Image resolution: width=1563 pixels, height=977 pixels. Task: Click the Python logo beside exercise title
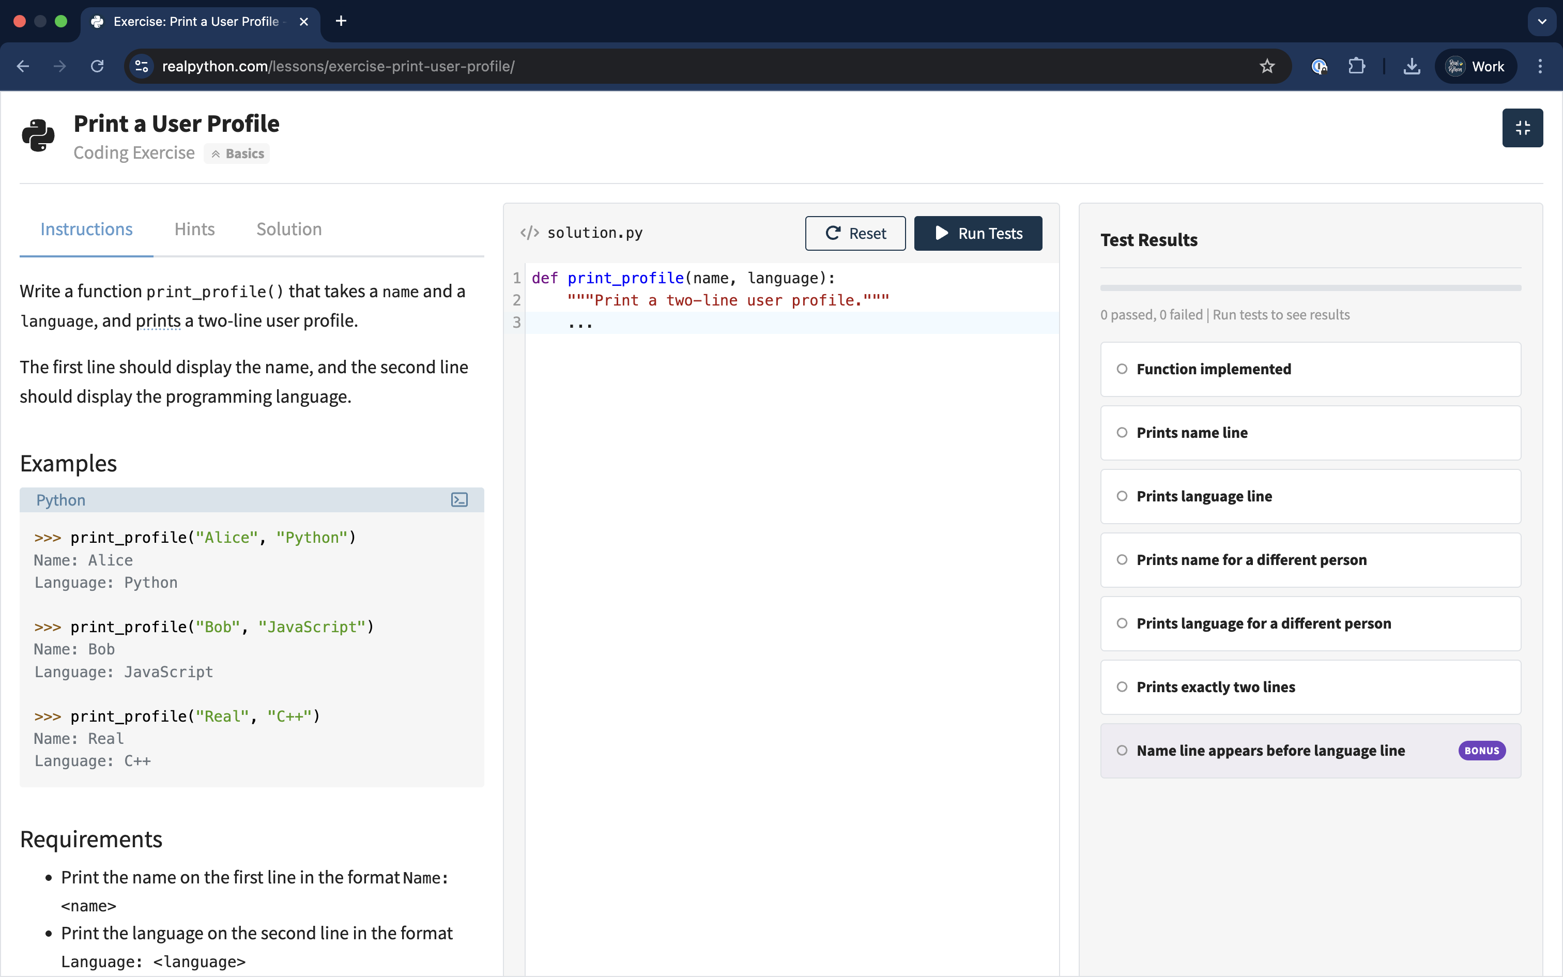pyautogui.click(x=38, y=135)
